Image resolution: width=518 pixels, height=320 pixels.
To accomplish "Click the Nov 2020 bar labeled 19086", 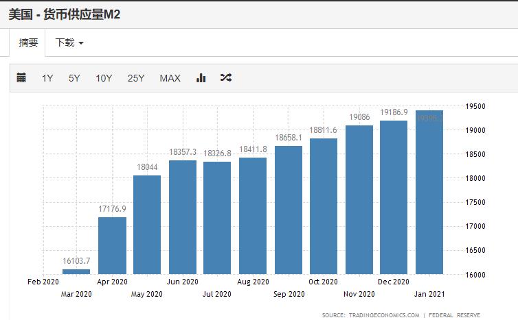I will (359, 199).
